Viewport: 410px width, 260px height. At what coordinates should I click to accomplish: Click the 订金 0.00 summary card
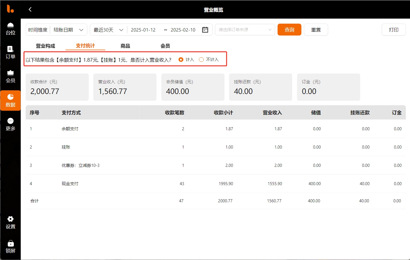tap(328, 87)
